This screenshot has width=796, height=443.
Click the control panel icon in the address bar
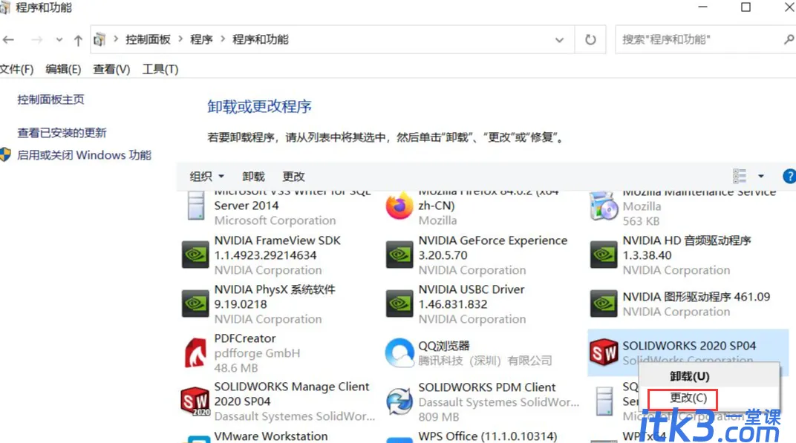[99, 39]
